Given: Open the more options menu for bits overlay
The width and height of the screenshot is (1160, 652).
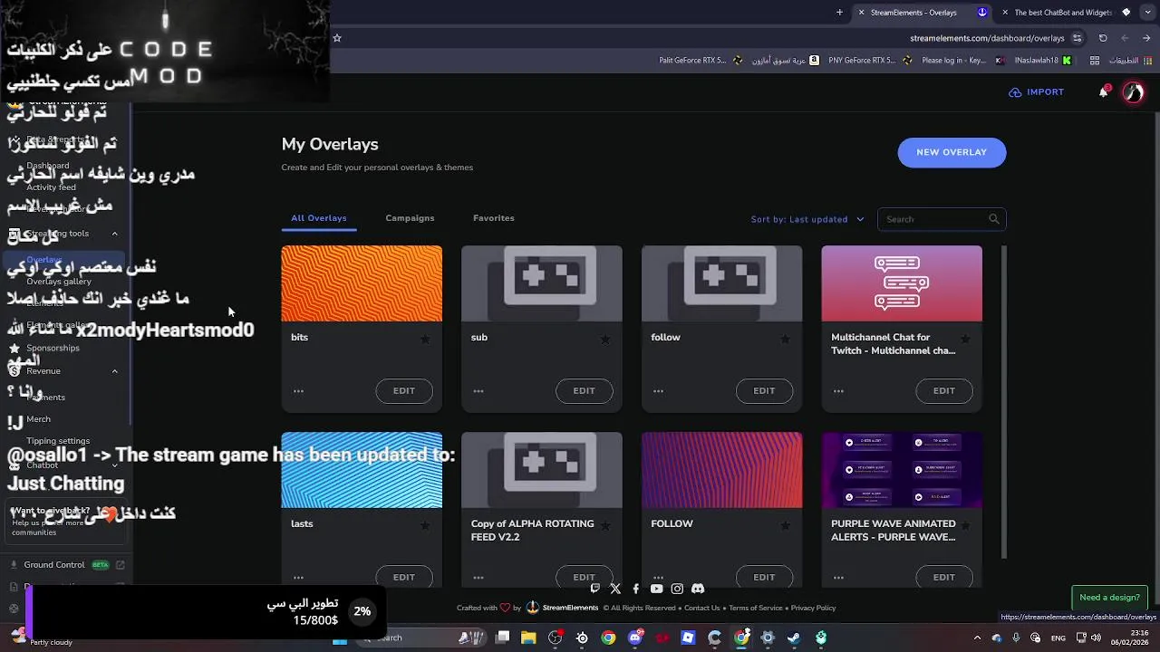Looking at the screenshot, I should click(x=298, y=391).
